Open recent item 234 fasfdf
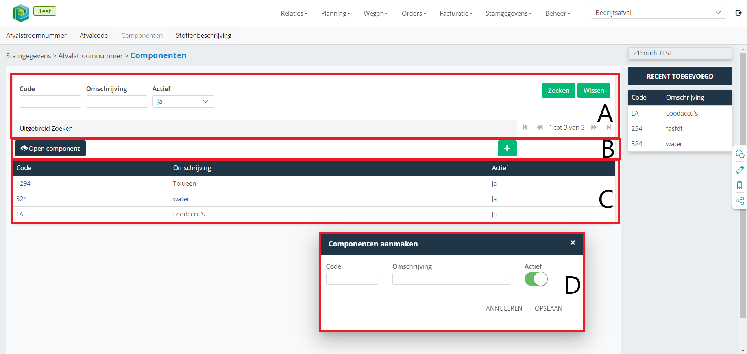The height and width of the screenshot is (354, 747). tap(680, 128)
